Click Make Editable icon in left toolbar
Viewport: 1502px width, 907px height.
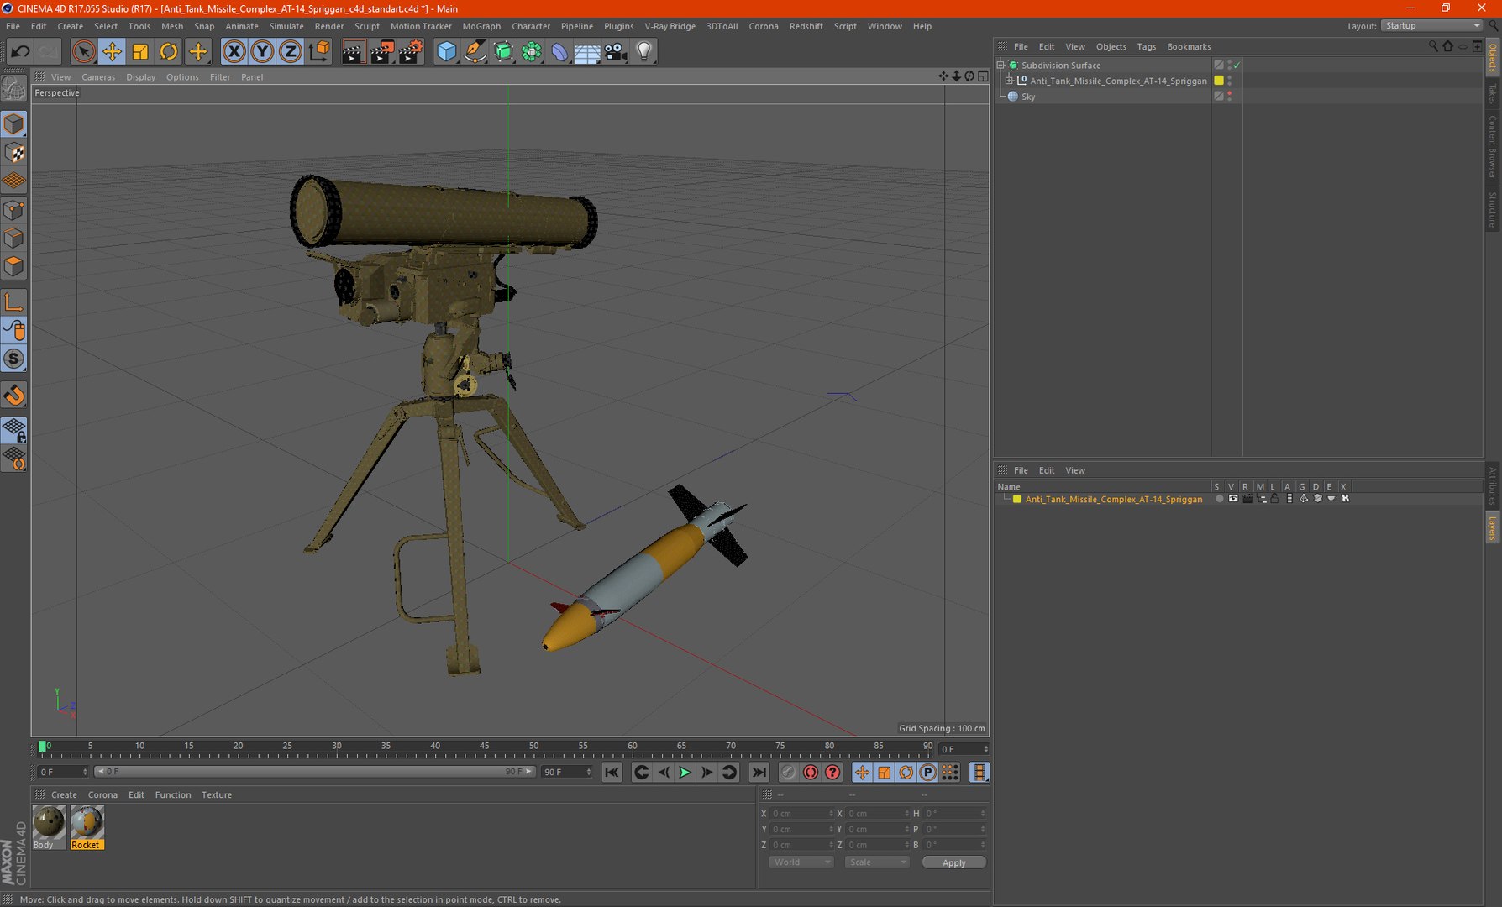(13, 88)
